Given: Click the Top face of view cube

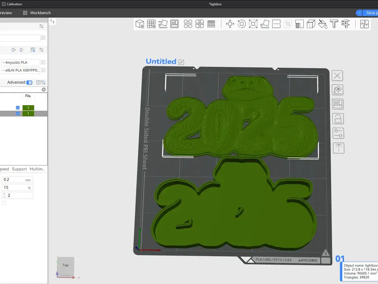Looking at the screenshot, I should [65, 265].
